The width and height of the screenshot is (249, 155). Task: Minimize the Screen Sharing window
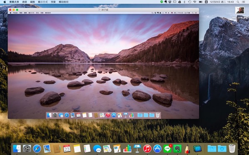pyautogui.click(x=14, y=10)
